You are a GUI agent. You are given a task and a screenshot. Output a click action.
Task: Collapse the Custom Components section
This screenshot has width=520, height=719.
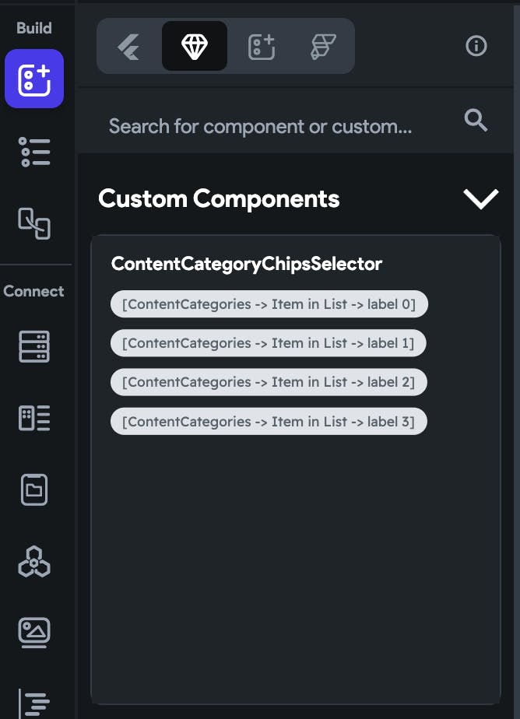pyautogui.click(x=480, y=198)
